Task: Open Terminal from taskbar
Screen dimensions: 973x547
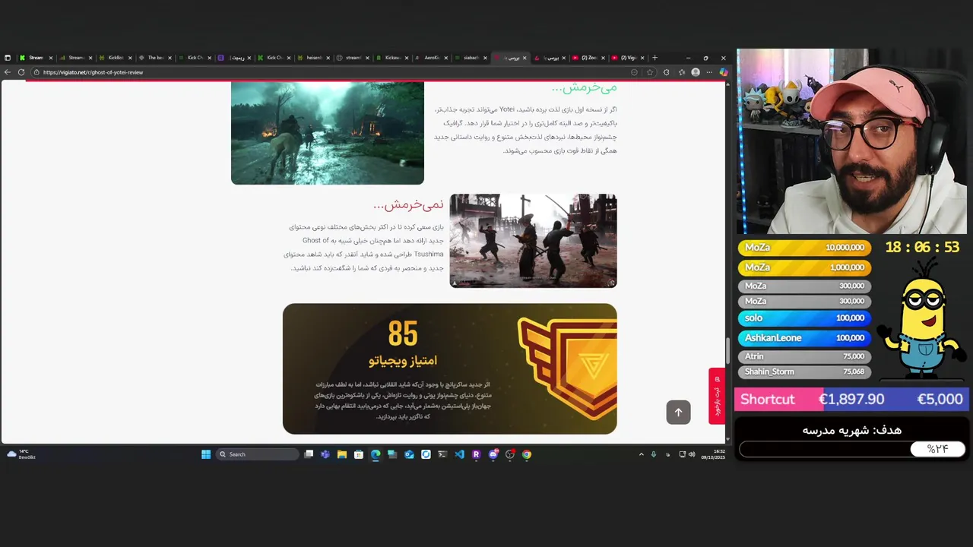Action: (x=442, y=454)
